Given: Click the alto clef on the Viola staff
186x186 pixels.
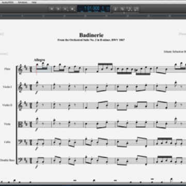Looking at the screenshot, I should point(20,124).
